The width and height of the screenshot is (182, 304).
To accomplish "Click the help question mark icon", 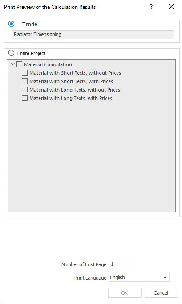I will (151, 7).
